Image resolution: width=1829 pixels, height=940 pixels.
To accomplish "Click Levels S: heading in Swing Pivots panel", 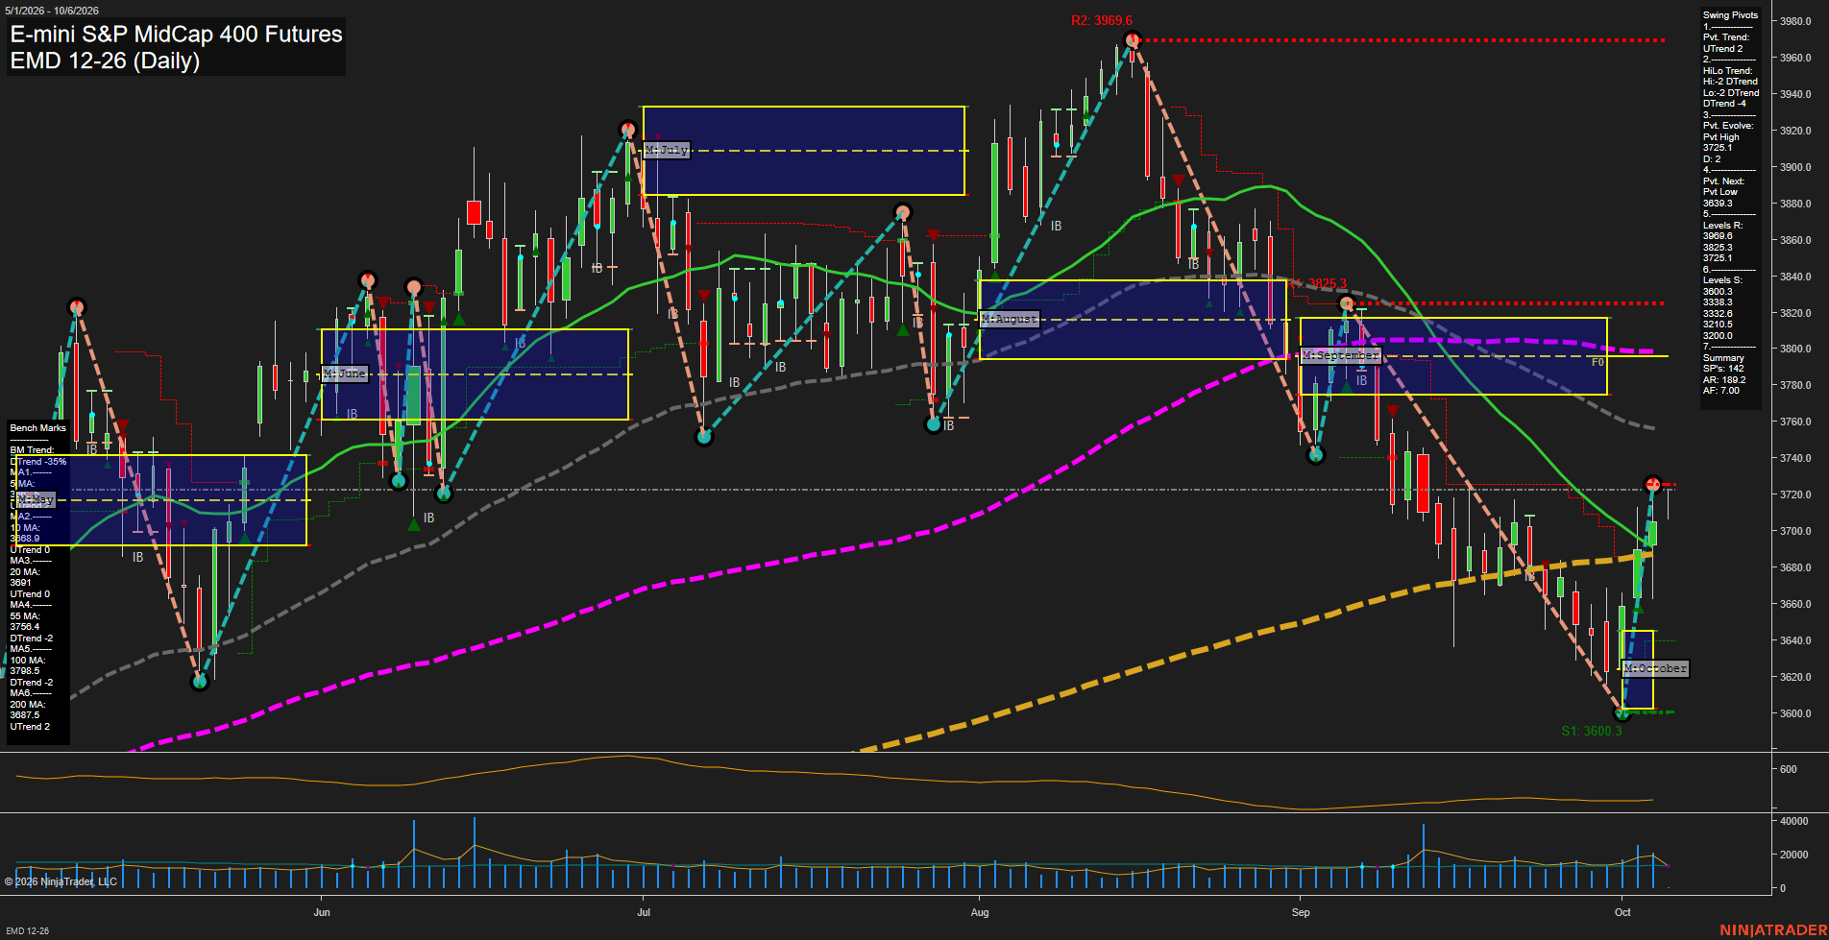I will [x=1722, y=280].
